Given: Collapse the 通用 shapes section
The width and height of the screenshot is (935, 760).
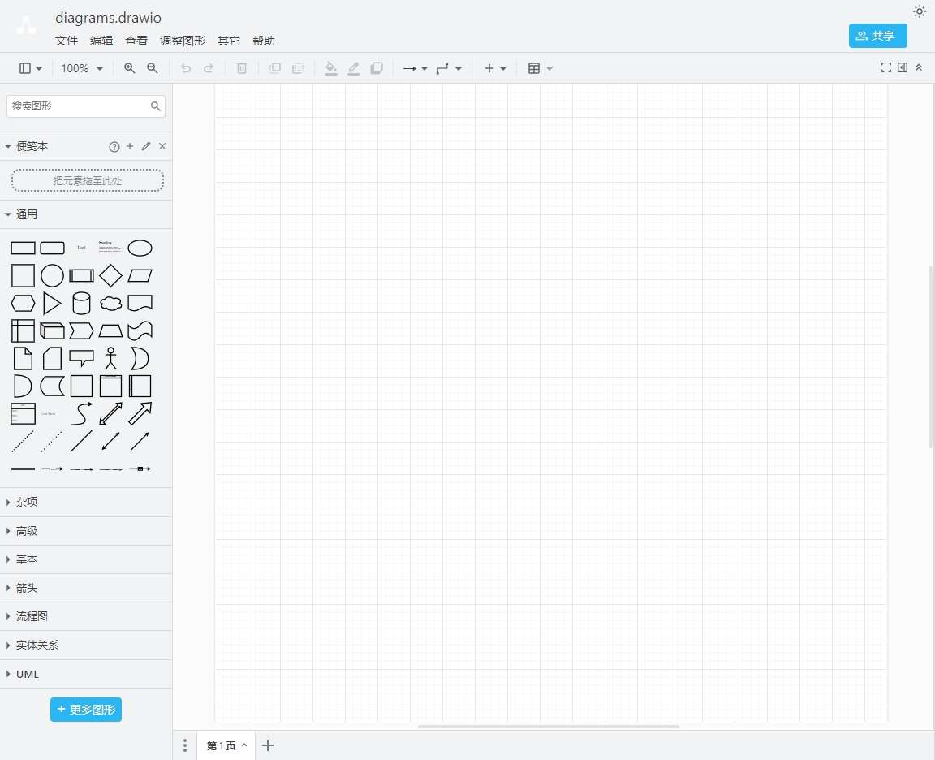Looking at the screenshot, I should click(26, 214).
